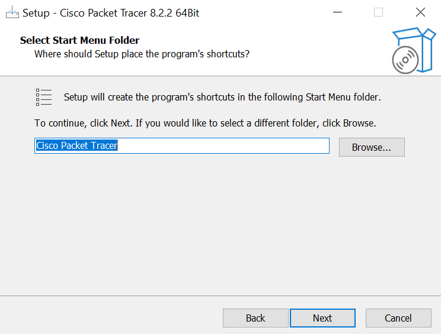Click the Setup installer icon in title bar

click(x=12, y=12)
